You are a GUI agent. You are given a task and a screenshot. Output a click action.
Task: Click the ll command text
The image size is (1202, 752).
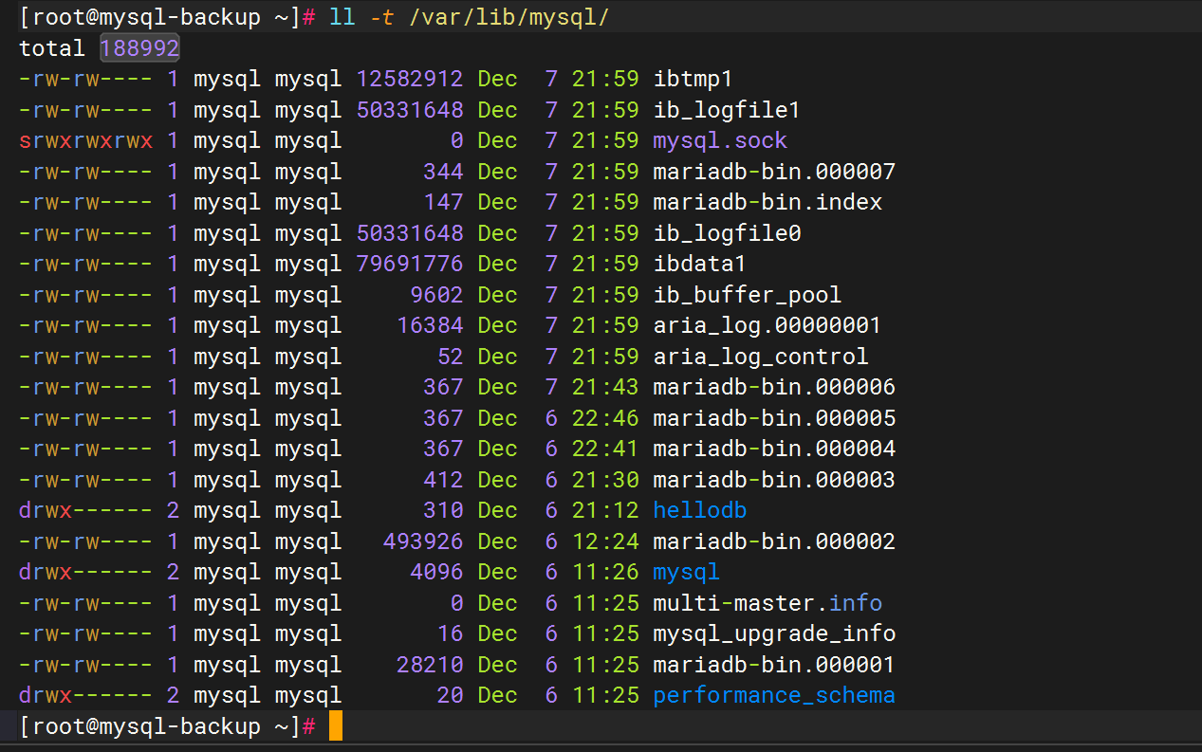(x=342, y=18)
